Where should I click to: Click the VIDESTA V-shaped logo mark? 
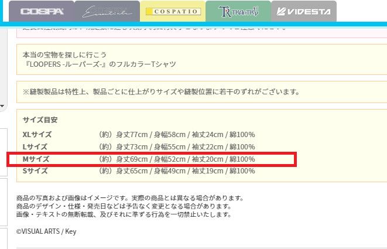click(281, 12)
